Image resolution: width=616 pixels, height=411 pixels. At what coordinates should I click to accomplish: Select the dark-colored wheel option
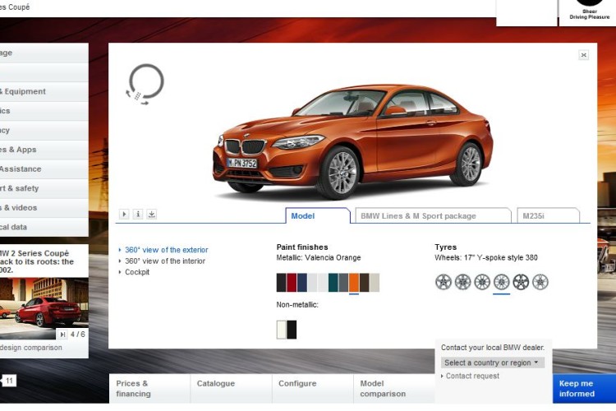521,282
